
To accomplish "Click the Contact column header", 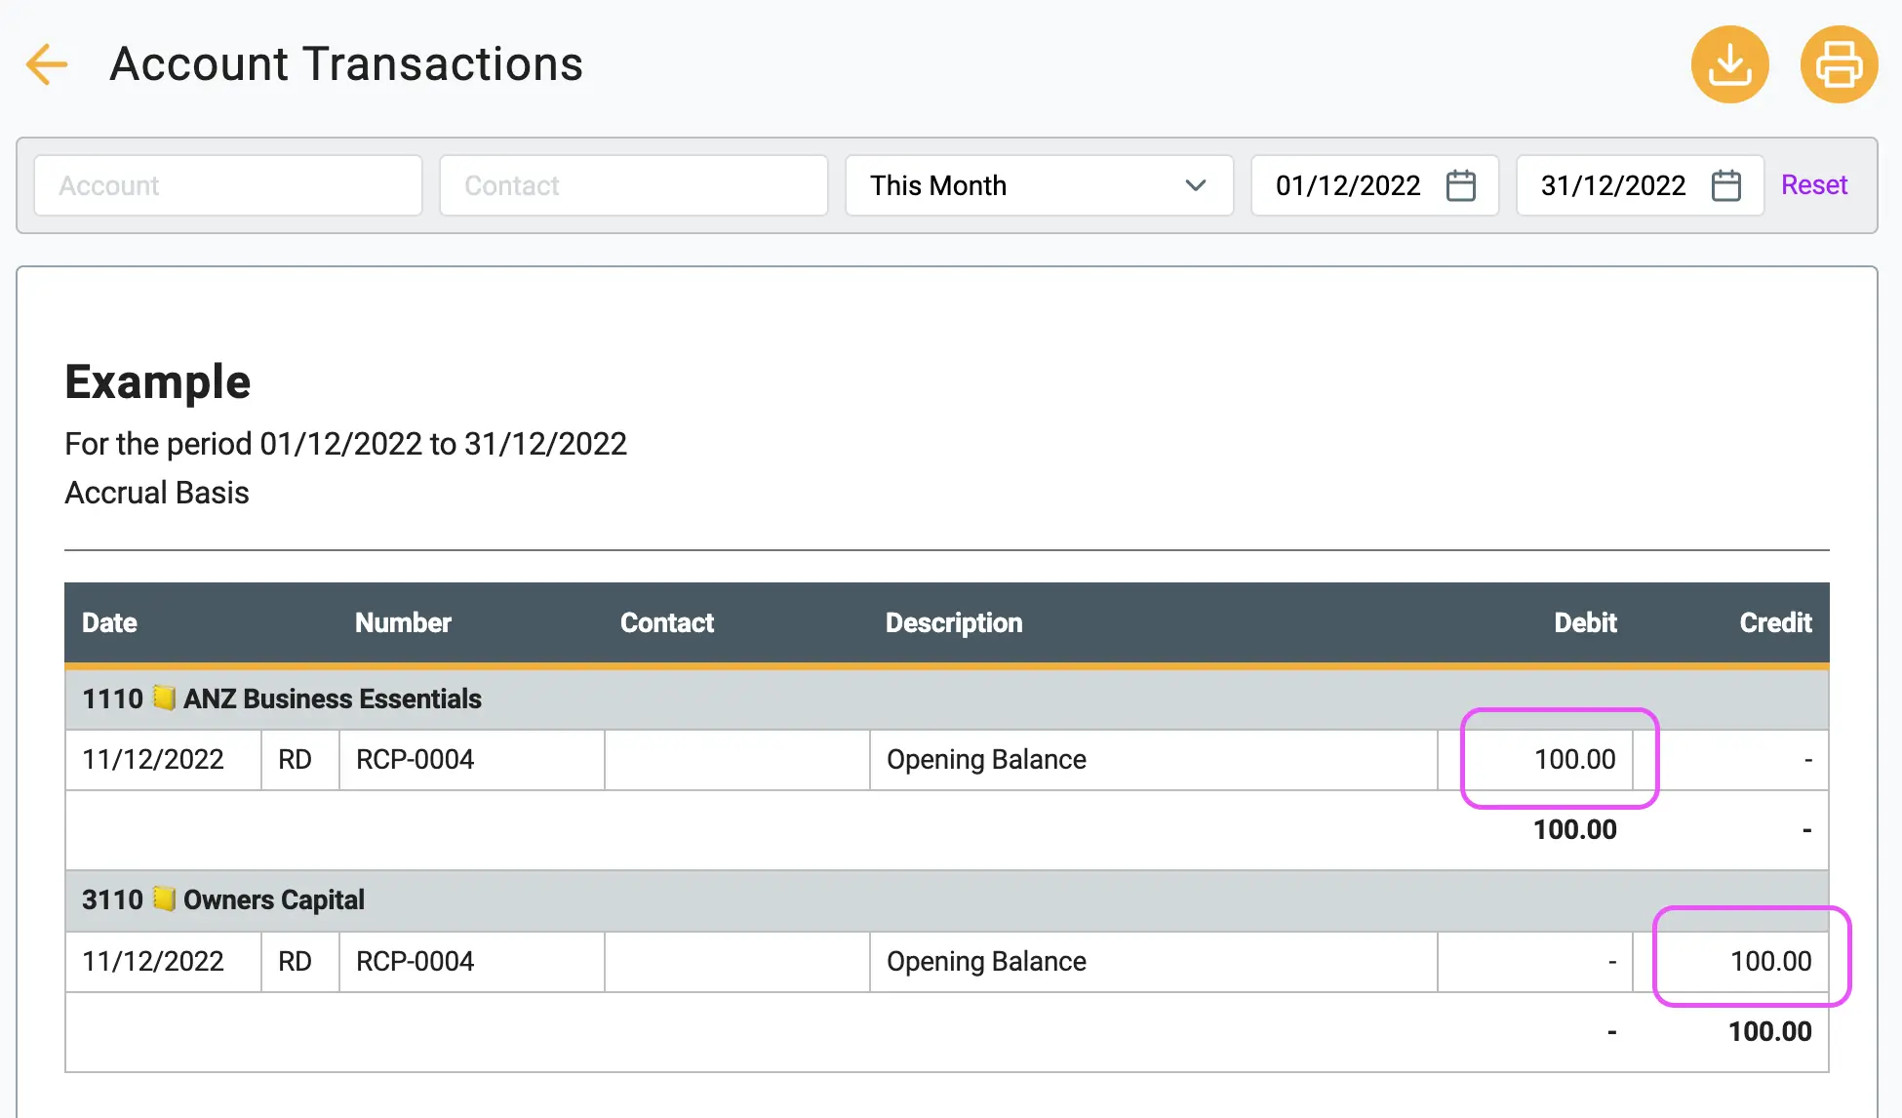I will pyautogui.click(x=667, y=622).
